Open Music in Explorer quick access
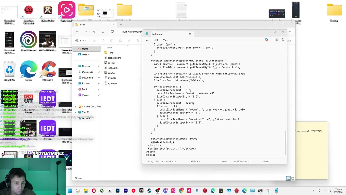 (x=86, y=89)
